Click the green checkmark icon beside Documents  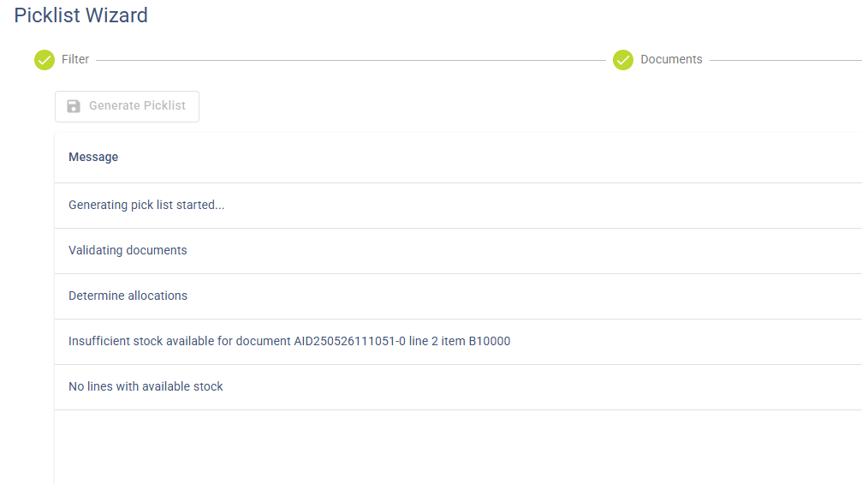(623, 60)
